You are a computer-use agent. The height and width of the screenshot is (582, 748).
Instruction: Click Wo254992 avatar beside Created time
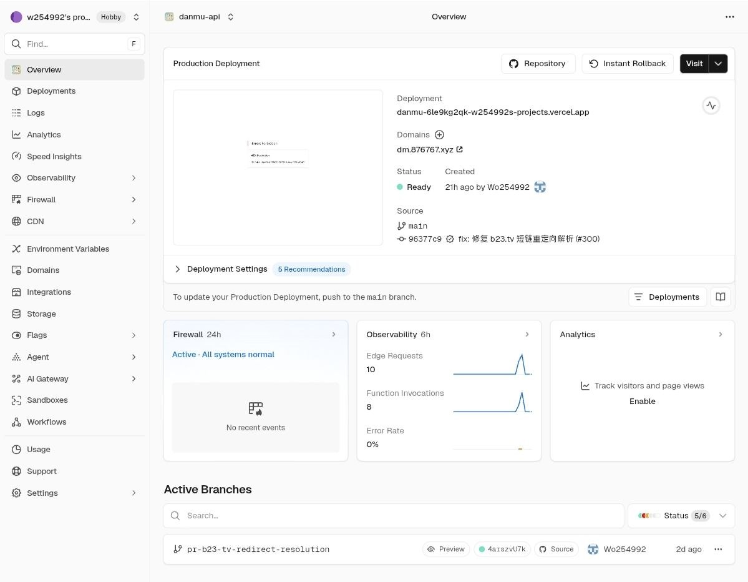[540, 187]
